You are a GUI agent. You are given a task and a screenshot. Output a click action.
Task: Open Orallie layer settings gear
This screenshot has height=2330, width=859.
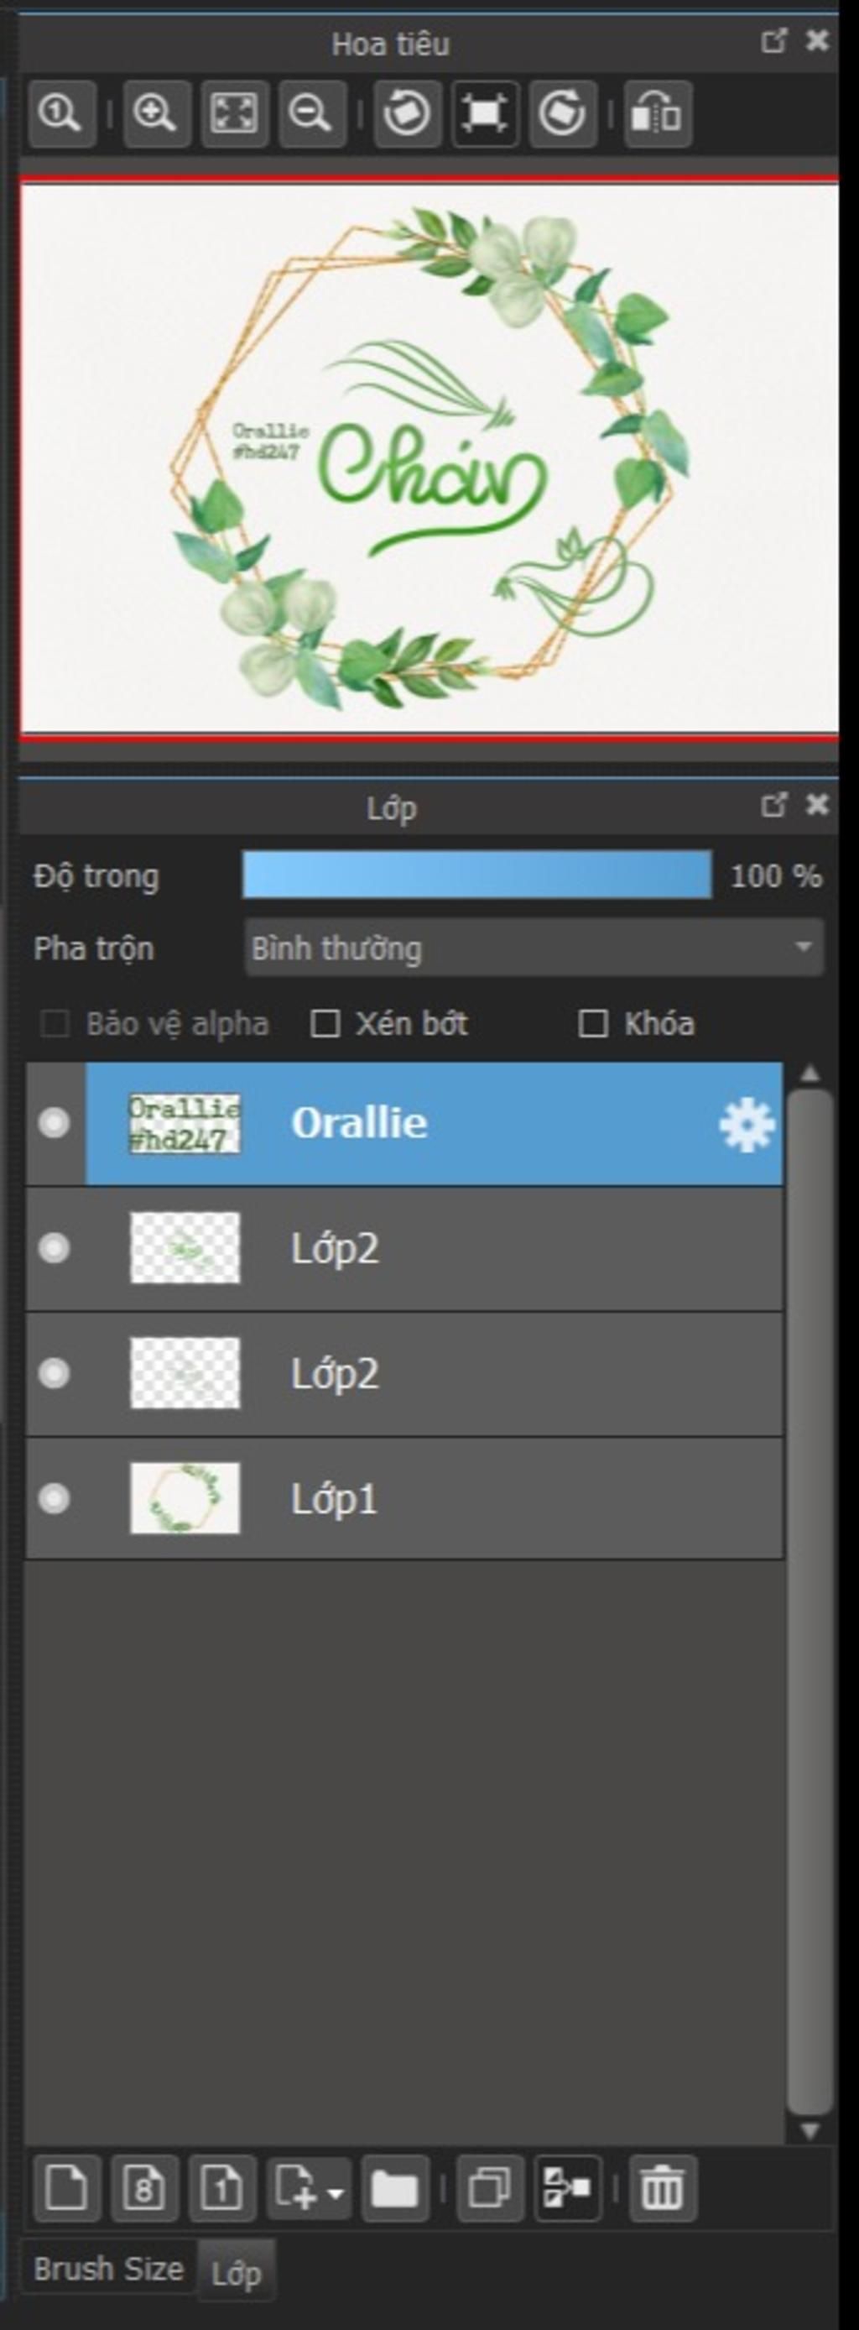click(x=746, y=1125)
